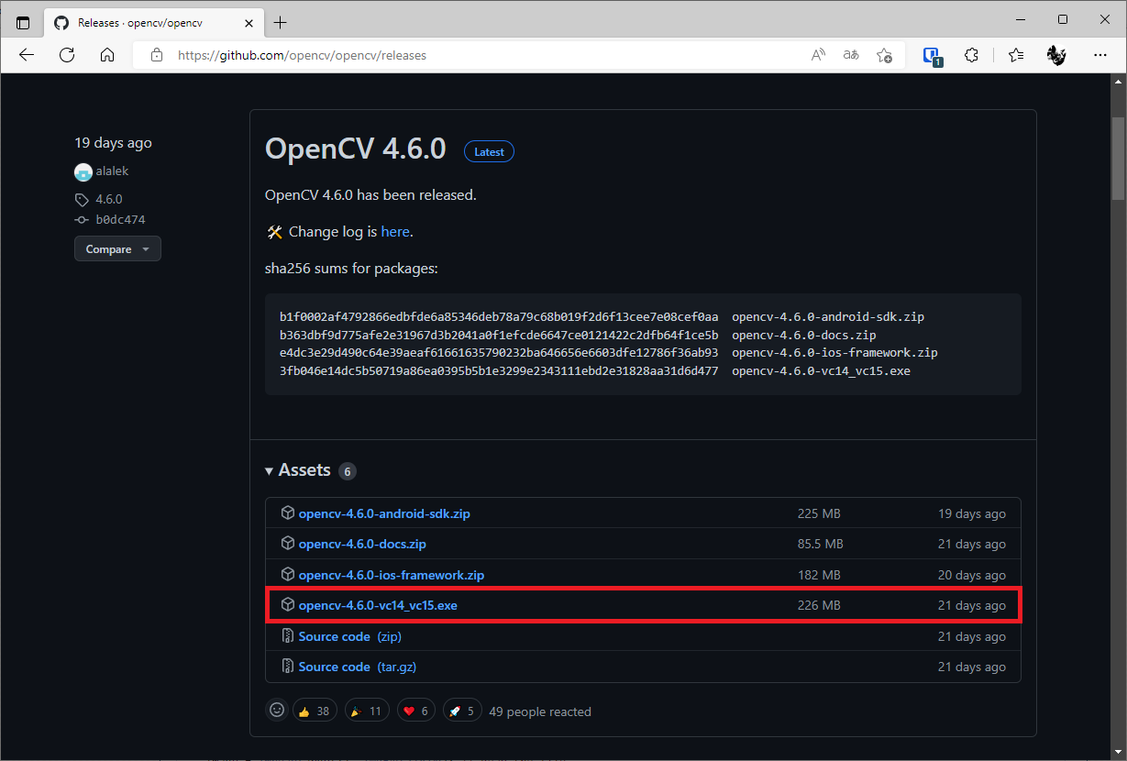Toggle the rocket reaction with 5

point(461,711)
